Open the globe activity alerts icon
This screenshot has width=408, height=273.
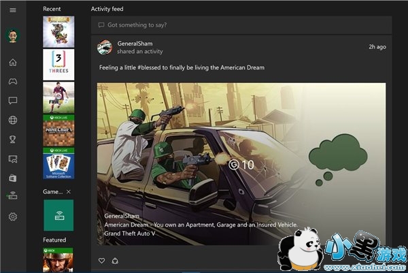pos(13,120)
